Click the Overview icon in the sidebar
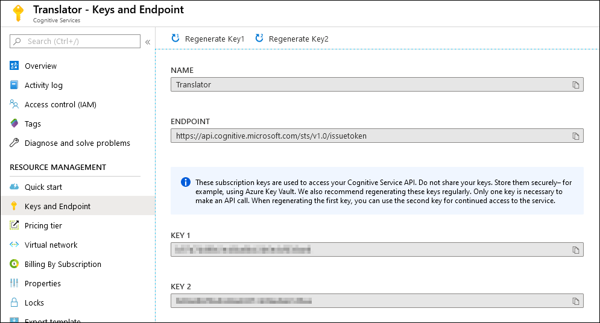The width and height of the screenshot is (600, 323). 14,66
